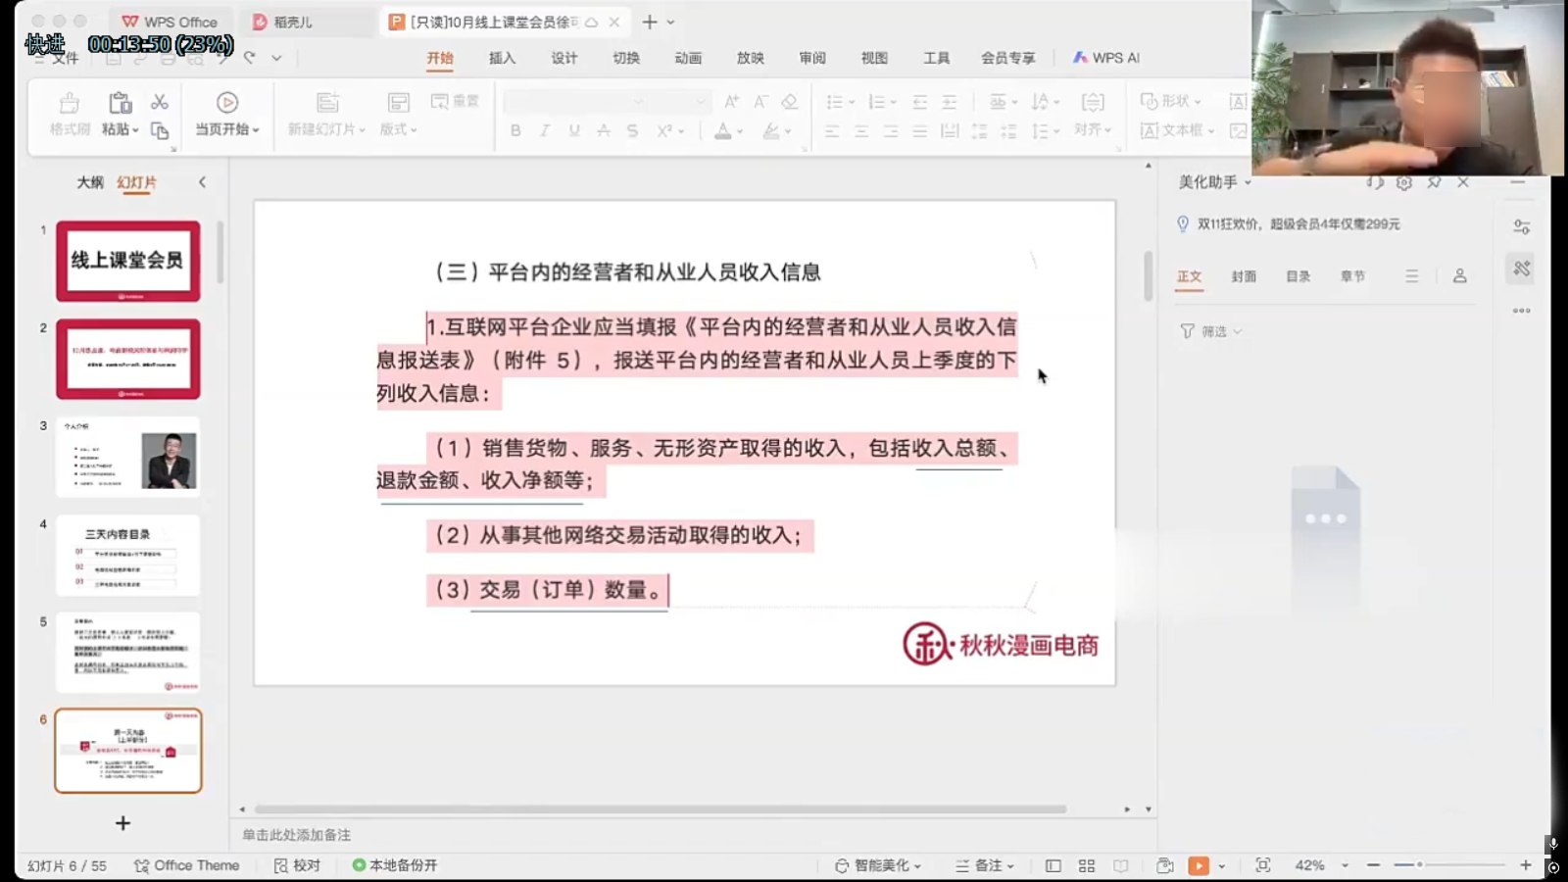Toggle bold formatting

coord(515,130)
